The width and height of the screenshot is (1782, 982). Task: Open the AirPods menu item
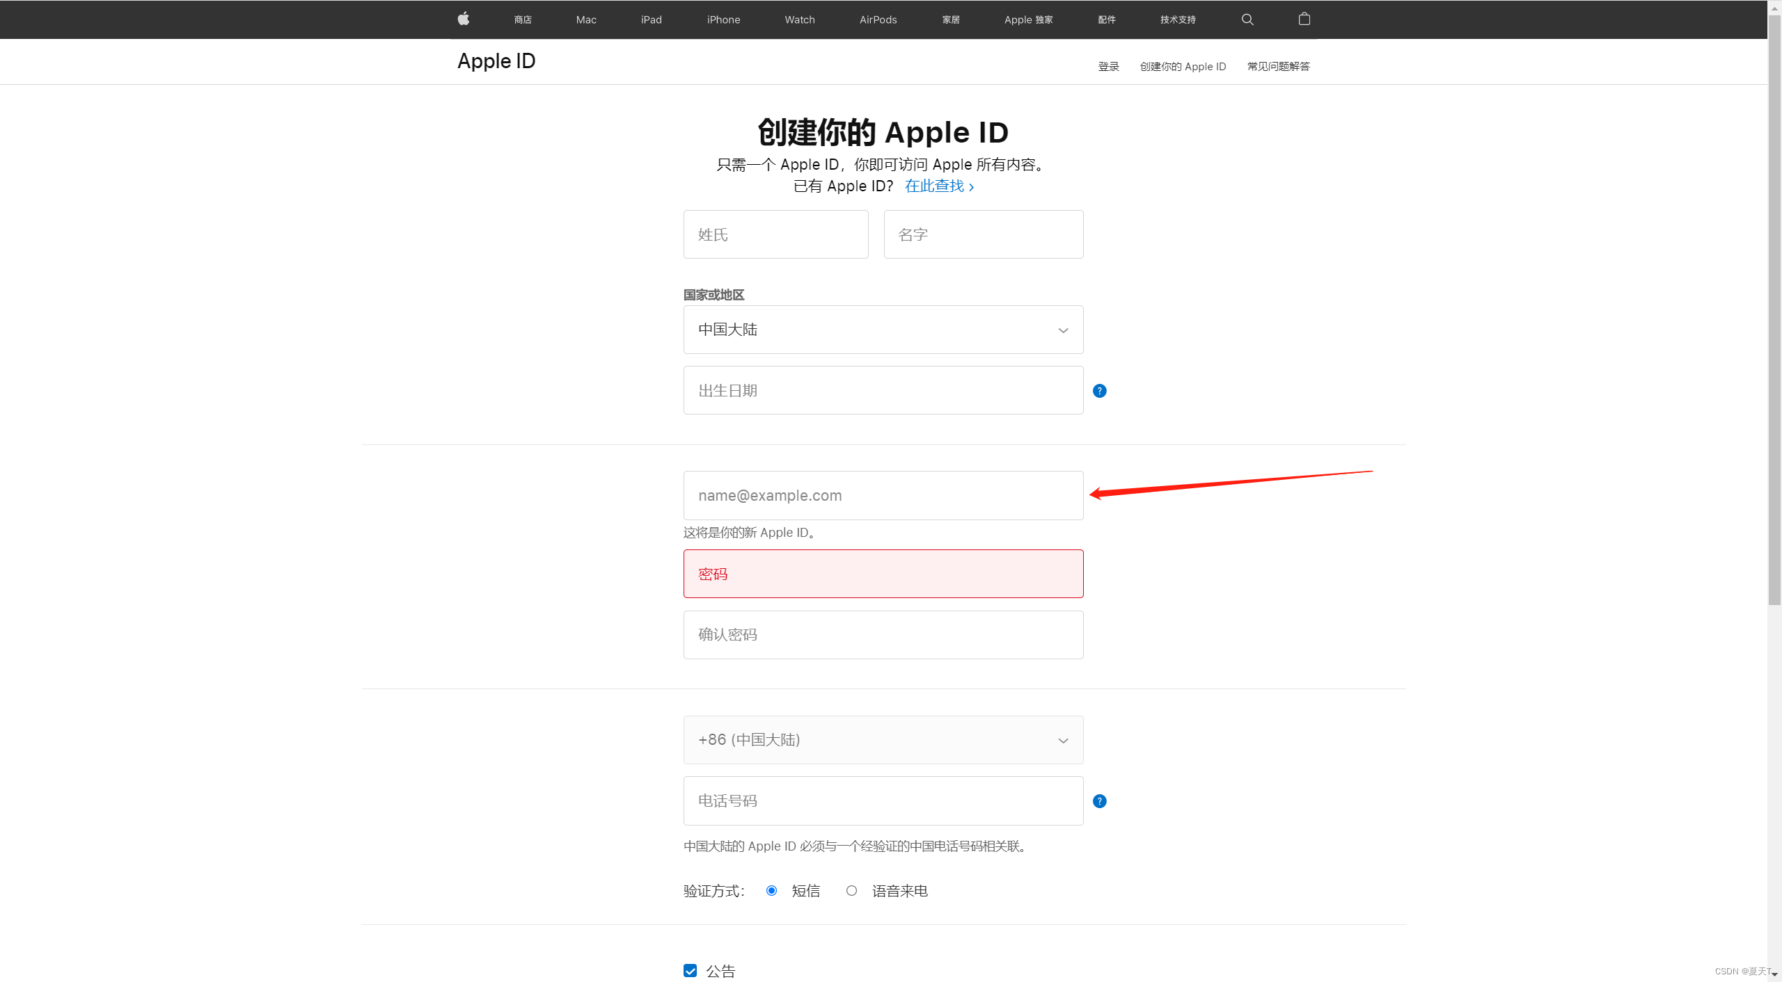point(878,19)
